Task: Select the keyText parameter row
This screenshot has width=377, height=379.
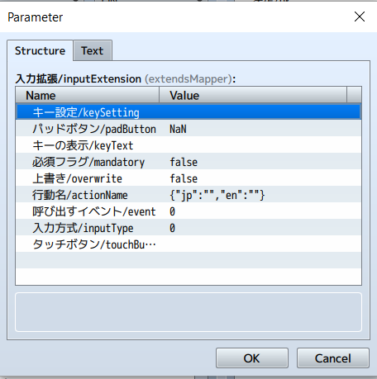Action: (x=188, y=145)
